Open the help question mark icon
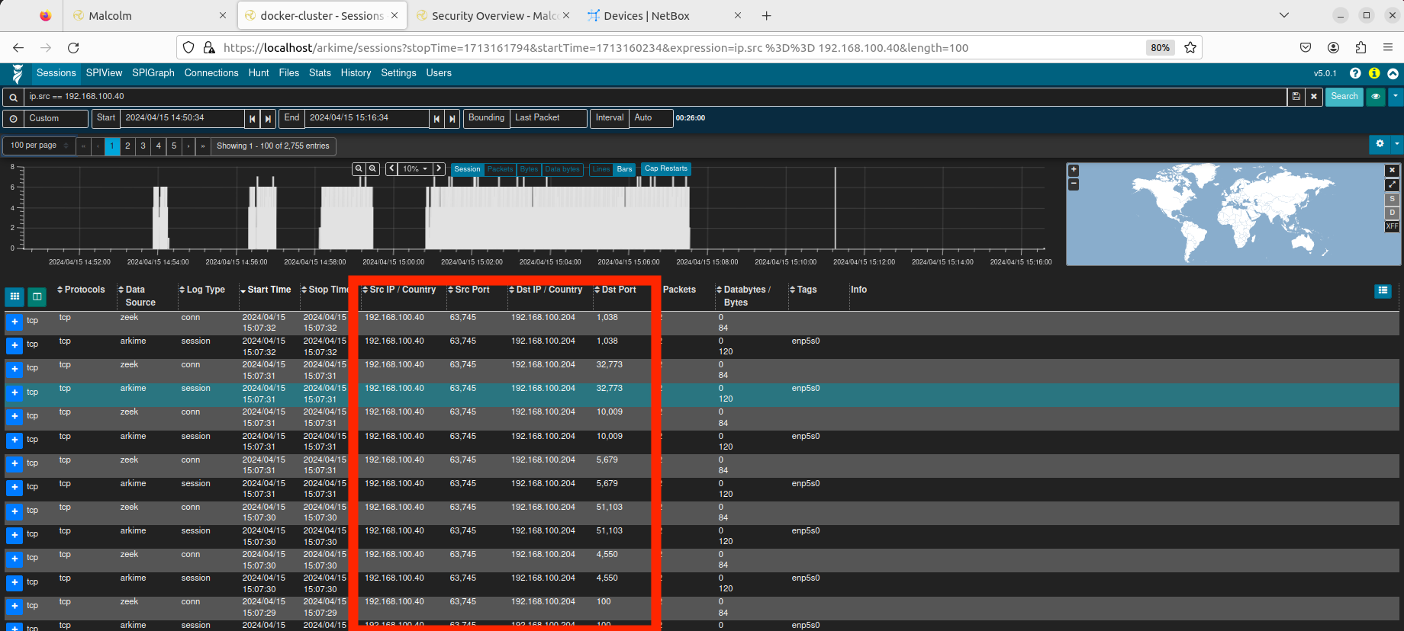Screen dimensions: 1404x631 click(x=1355, y=74)
